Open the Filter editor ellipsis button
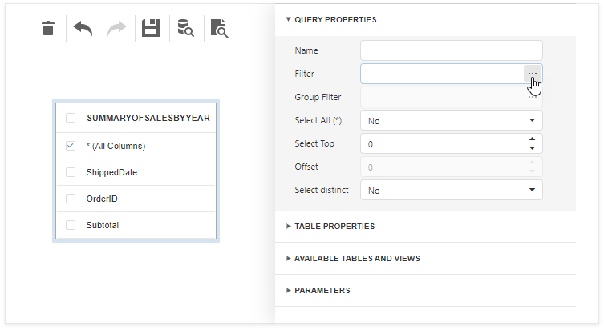 click(533, 74)
